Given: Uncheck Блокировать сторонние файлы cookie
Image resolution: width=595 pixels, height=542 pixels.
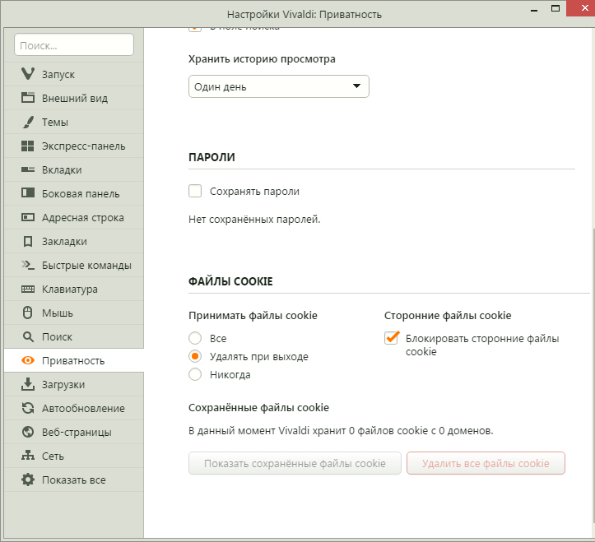Looking at the screenshot, I should coord(392,339).
